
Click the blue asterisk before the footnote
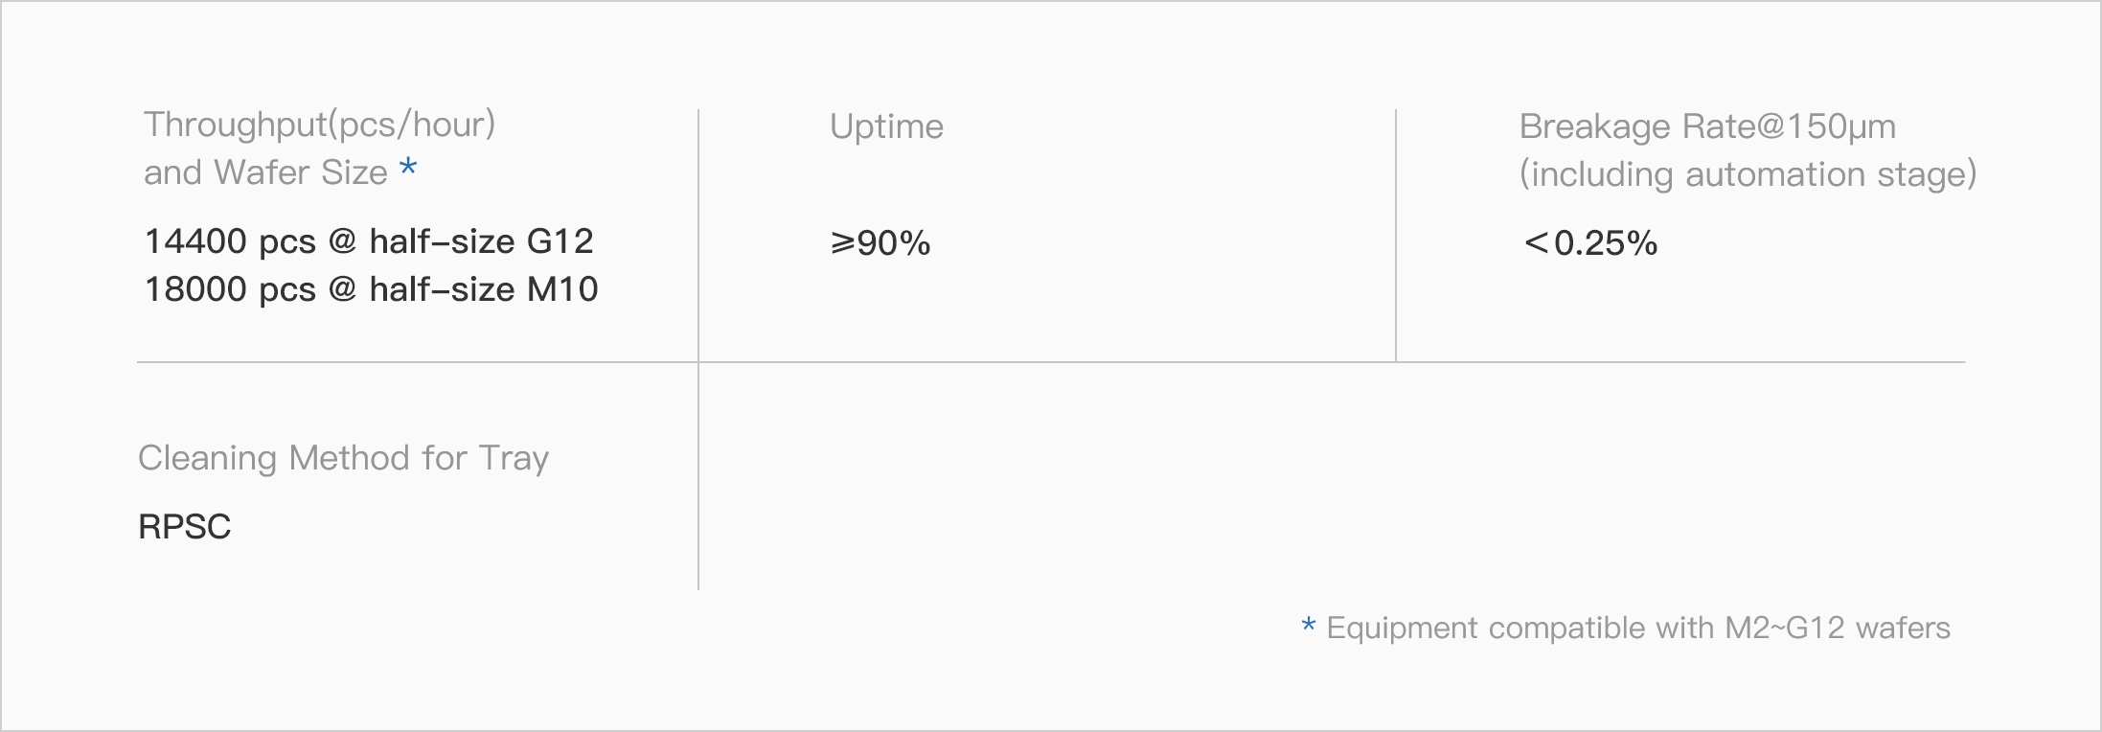coord(1309,626)
